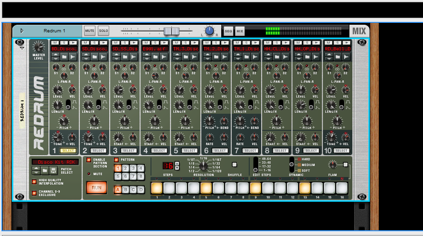Viewport: 423px width, 236px height.
Task: Click the Resolution selector knob
Action: click(204, 166)
